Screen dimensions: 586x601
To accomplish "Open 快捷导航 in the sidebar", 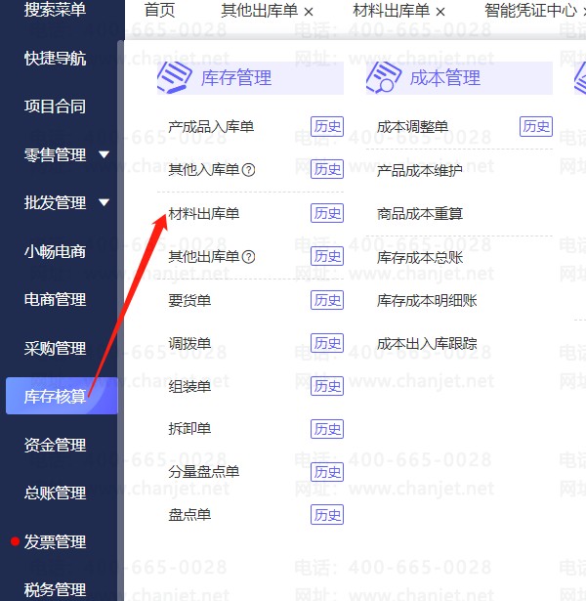I will pos(55,59).
